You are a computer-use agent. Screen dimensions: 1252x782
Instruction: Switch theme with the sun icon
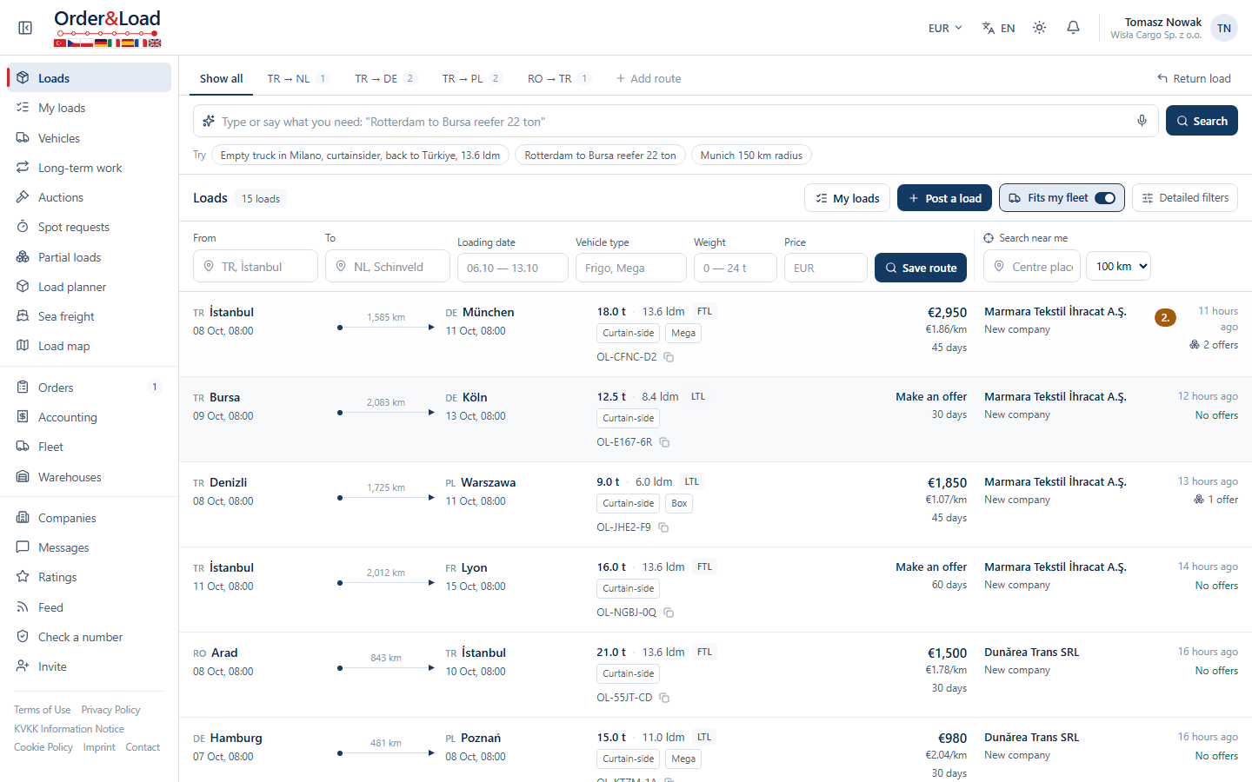[x=1039, y=28]
